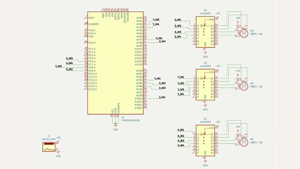
Task: Click the Z_IN1 label at U3 input
Action: pyautogui.click(x=178, y=20)
